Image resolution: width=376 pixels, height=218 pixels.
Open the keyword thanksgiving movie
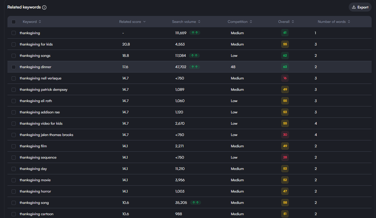(35, 180)
